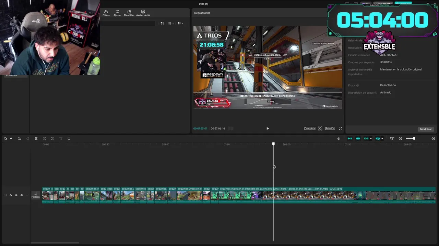The height and width of the screenshot is (246, 439).
Task: Select the first clip on the timeline
Action: click(46, 195)
